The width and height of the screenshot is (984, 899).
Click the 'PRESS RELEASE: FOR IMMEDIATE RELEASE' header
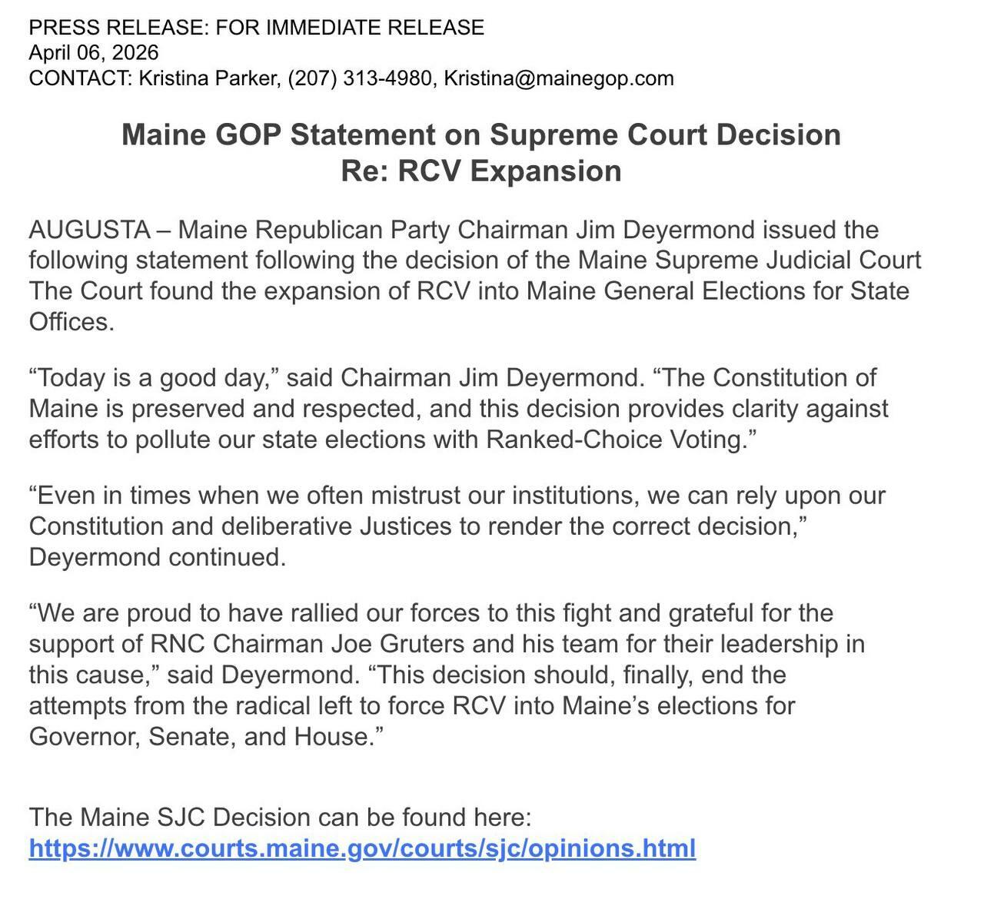pyautogui.click(x=256, y=28)
